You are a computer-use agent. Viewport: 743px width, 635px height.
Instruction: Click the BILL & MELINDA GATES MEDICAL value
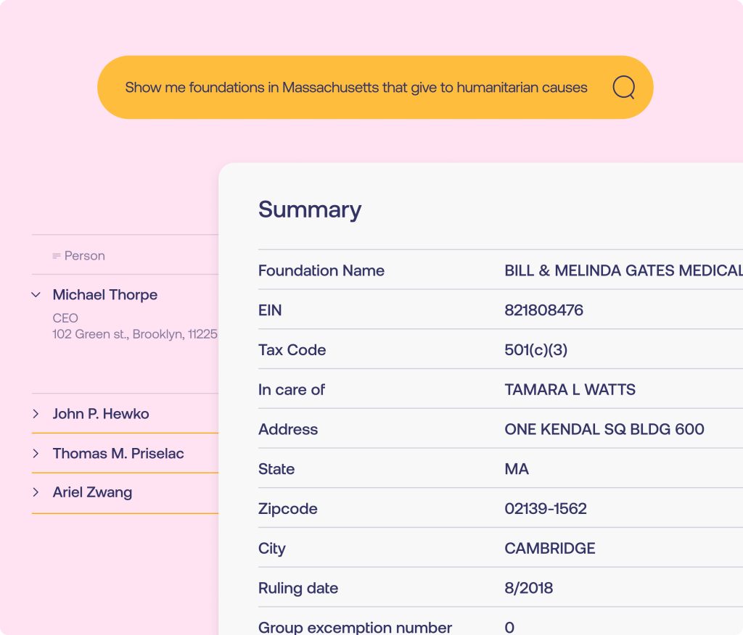[623, 270]
